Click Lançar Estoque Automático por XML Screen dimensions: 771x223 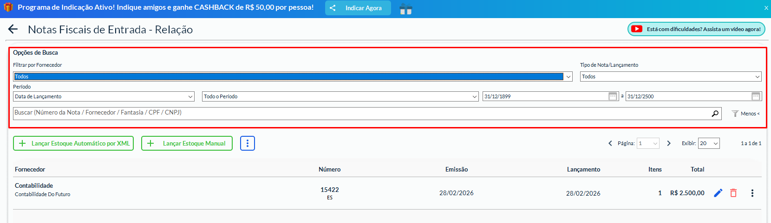point(73,143)
